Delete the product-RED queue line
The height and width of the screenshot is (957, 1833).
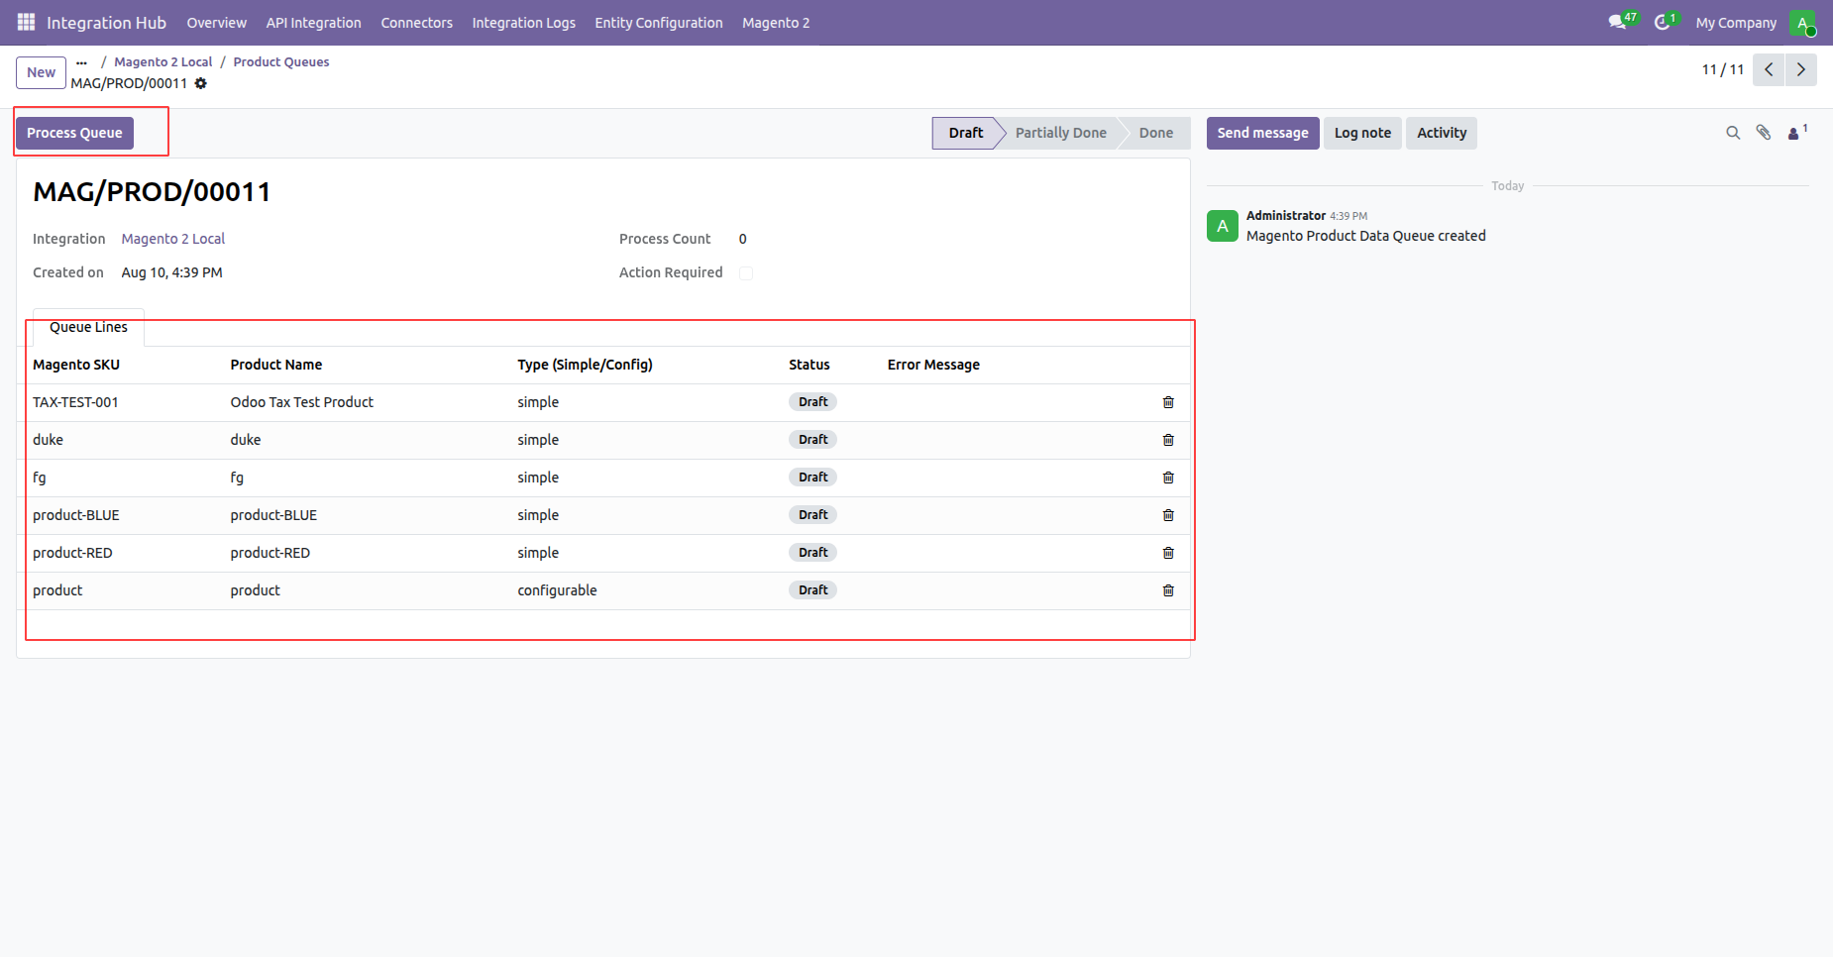point(1168,553)
